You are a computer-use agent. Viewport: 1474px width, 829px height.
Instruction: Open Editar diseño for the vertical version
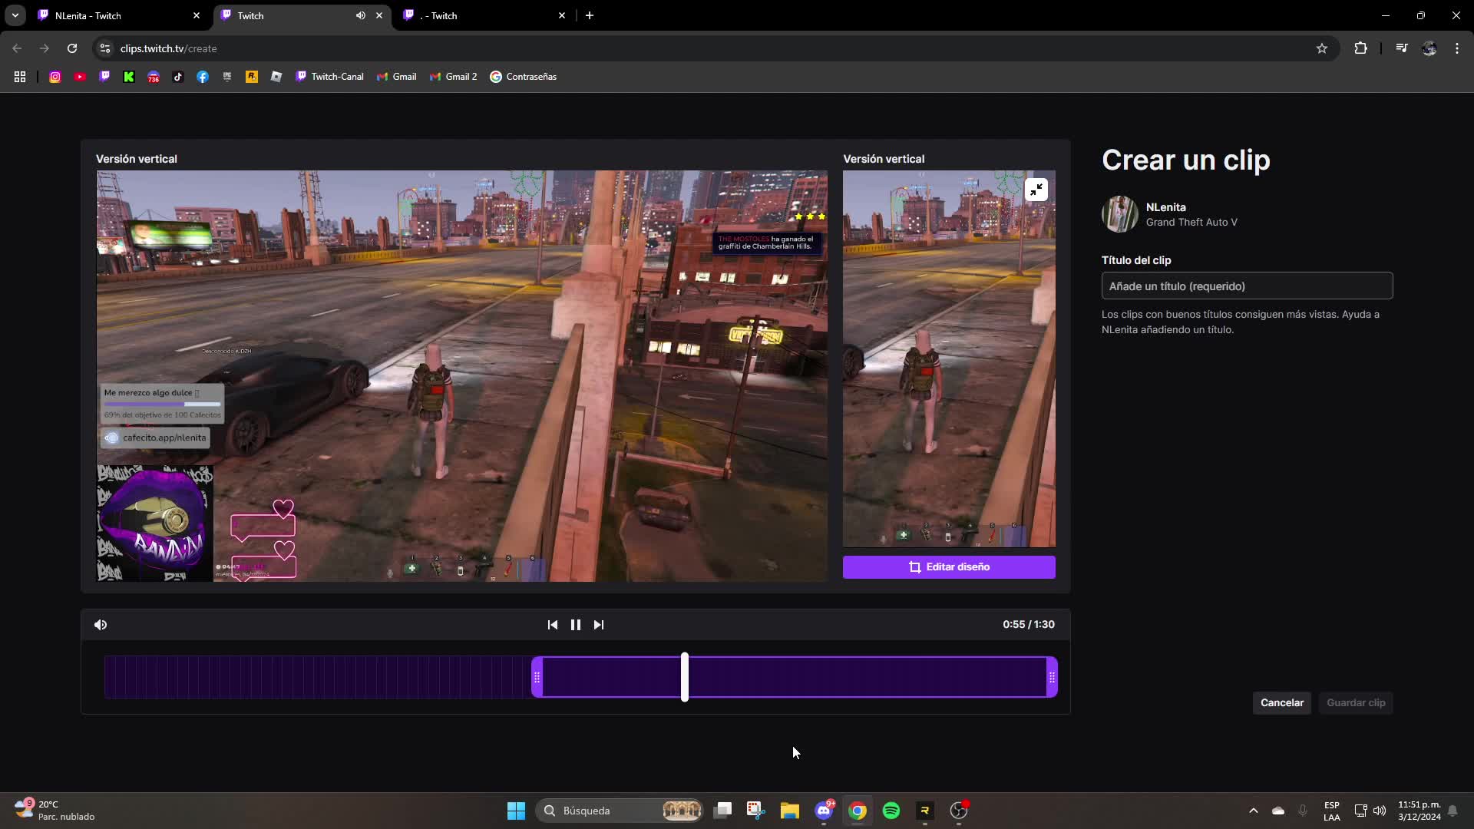point(949,566)
